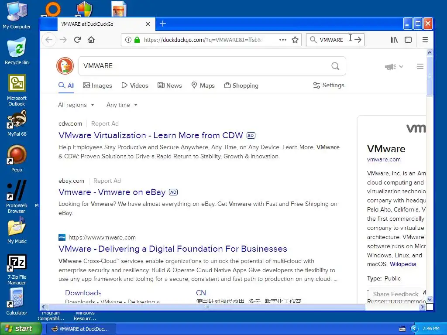The width and height of the screenshot is (447, 335).
Task: Click the DuckDuckGo duck logo
Action: [x=65, y=66]
